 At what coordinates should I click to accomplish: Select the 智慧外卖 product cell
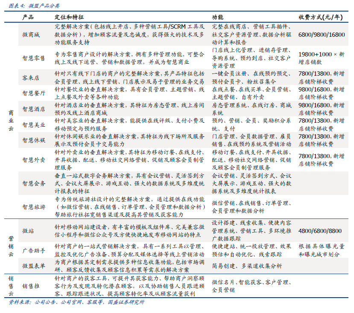coord(34,160)
